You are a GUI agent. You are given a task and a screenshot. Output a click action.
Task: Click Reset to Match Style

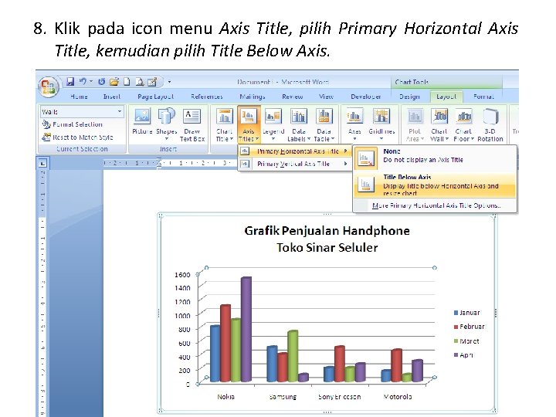[x=77, y=137]
